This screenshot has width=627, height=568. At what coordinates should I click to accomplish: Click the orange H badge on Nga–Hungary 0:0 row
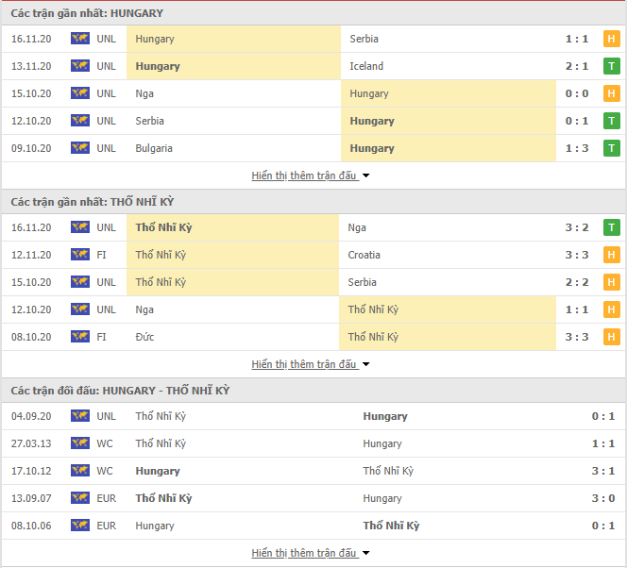pos(611,93)
